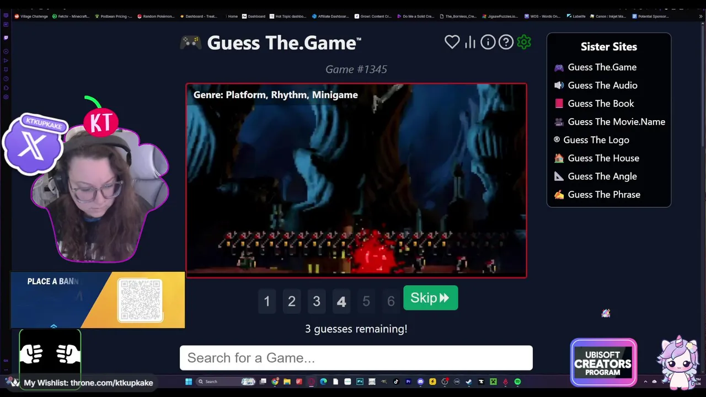Viewport: 706px width, 397px height.
Task: Open the Home bookmark
Action: tap(233, 17)
